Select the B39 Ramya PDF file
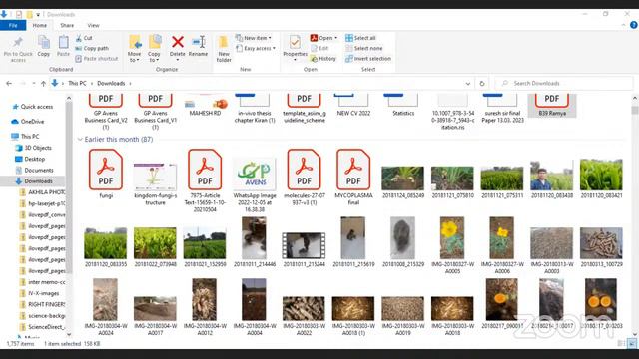The width and height of the screenshot is (639, 359). click(552, 105)
